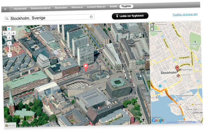The height and width of the screenshot is (134, 209).
Task: Switch to the Illustration tab
Action: tap(61, 7)
